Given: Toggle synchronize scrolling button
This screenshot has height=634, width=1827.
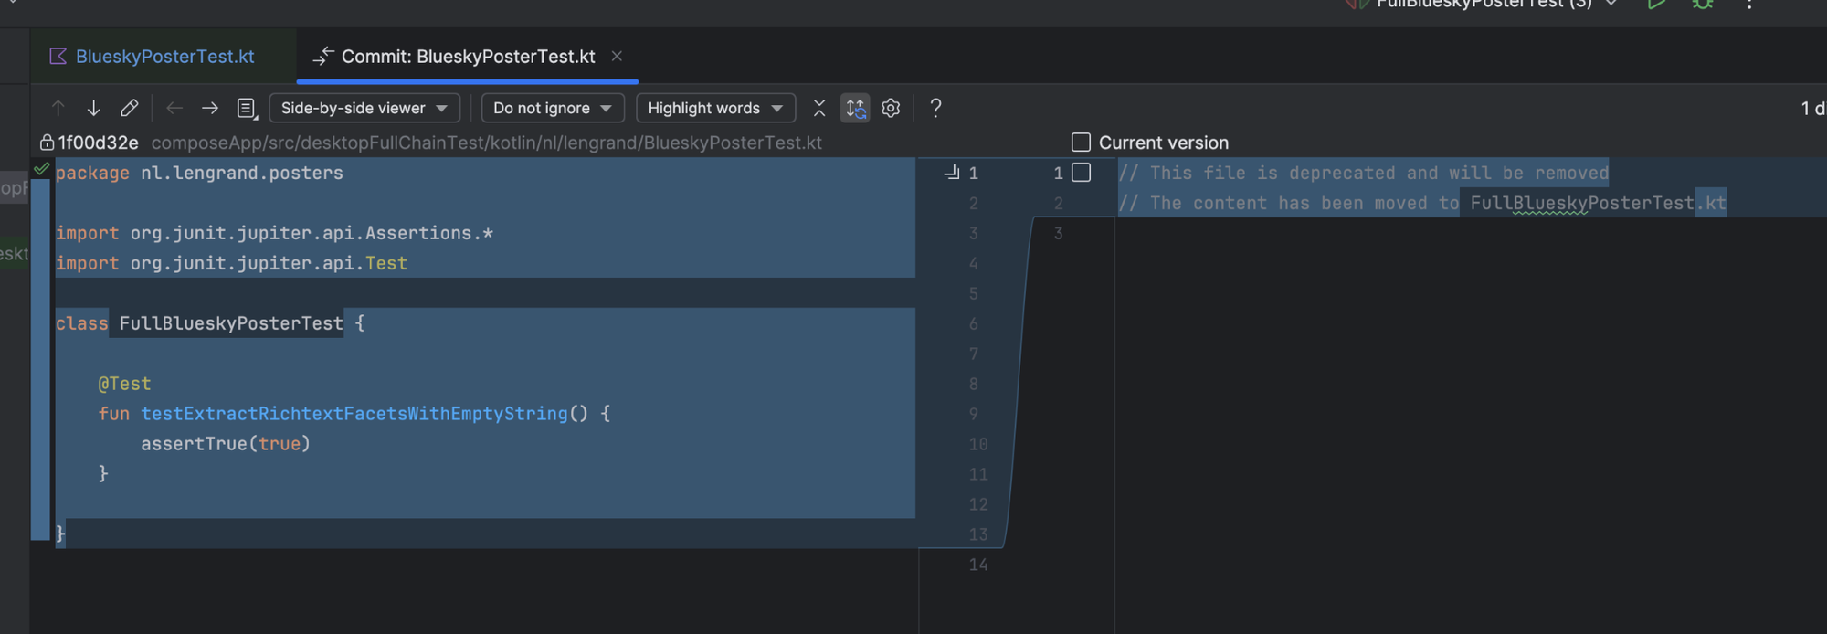Looking at the screenshot, I should click(855, 108).
